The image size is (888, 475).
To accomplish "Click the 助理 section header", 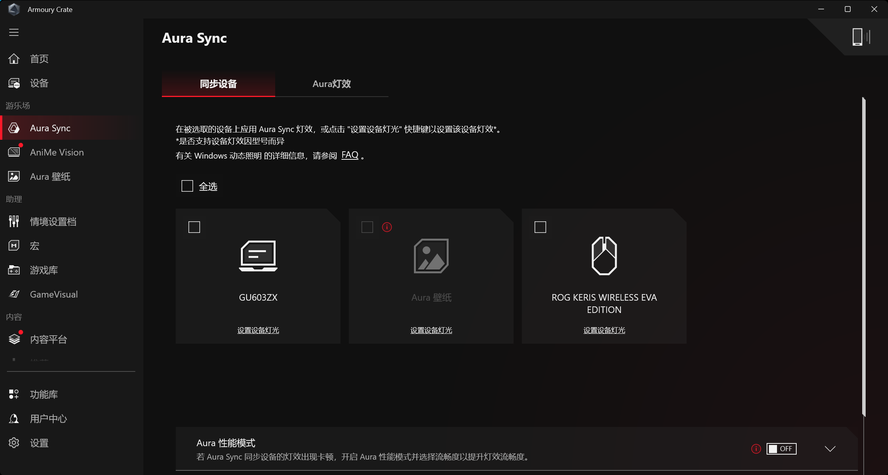I will point(14,199).
